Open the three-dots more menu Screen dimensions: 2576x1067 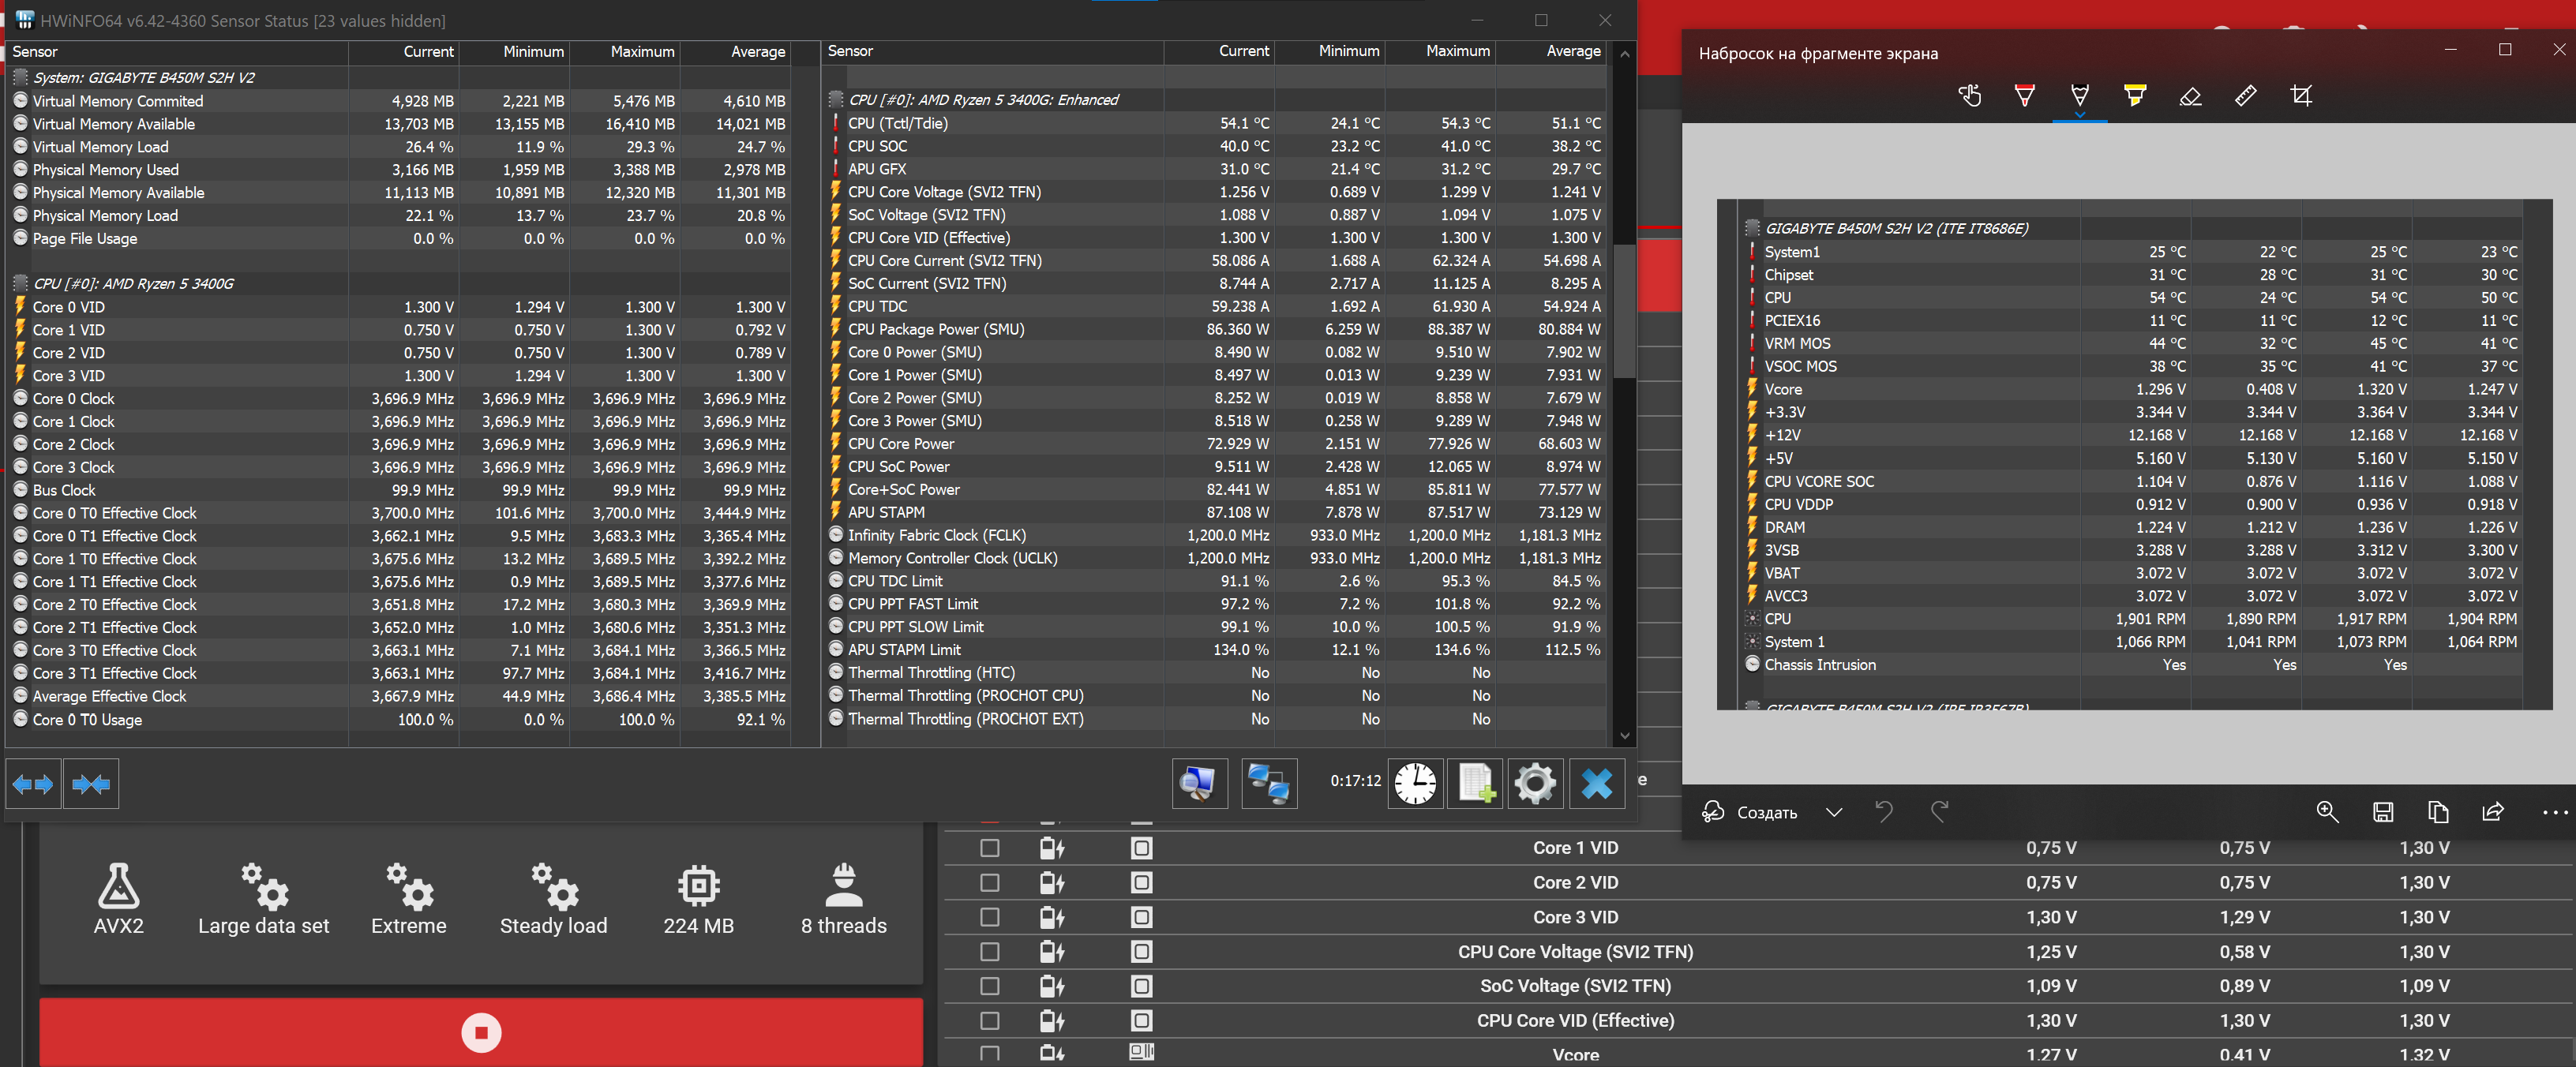[2553, 812]
